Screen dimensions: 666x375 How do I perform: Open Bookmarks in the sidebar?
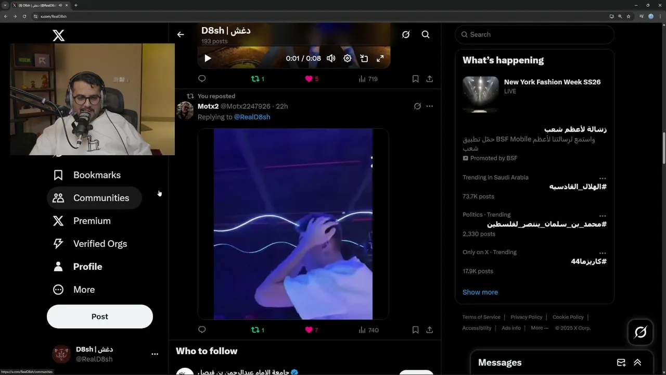87,175
